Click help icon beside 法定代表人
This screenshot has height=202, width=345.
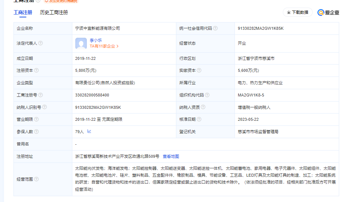point(40,43)
